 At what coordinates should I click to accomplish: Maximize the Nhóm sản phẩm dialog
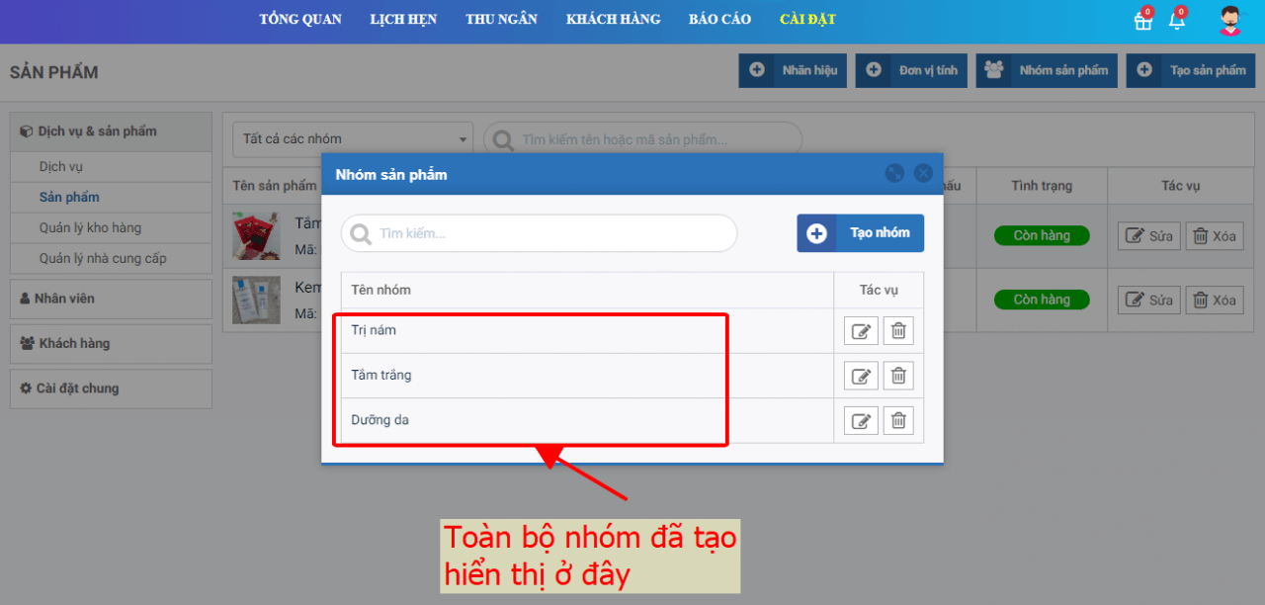tap(894, 173)
